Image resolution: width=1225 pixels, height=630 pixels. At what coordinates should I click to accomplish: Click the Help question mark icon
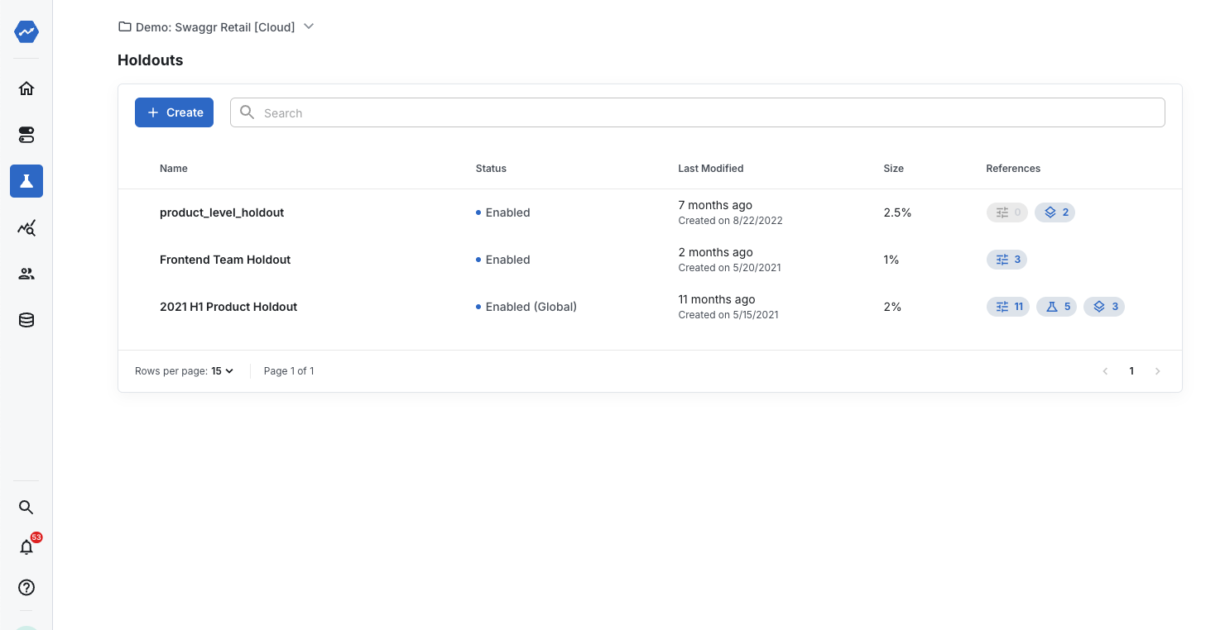click(x=26, y=587)
